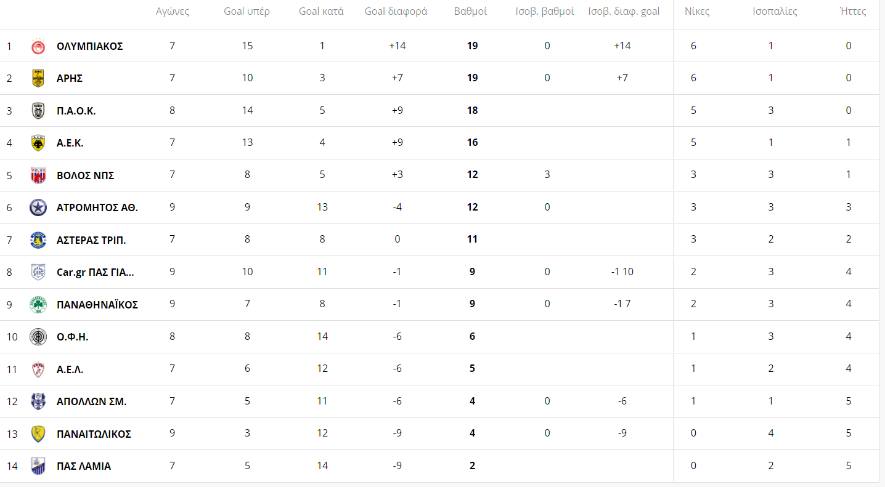Click the Panaitolikos yellow shield crest
Image resolution: width=885 pixels, height=487 pixels.
[38, 434]
